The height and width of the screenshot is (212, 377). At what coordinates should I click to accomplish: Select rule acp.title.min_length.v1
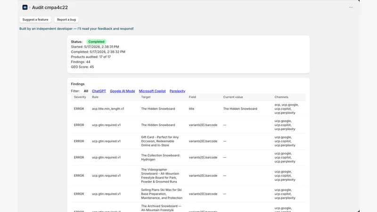(108, 109)
